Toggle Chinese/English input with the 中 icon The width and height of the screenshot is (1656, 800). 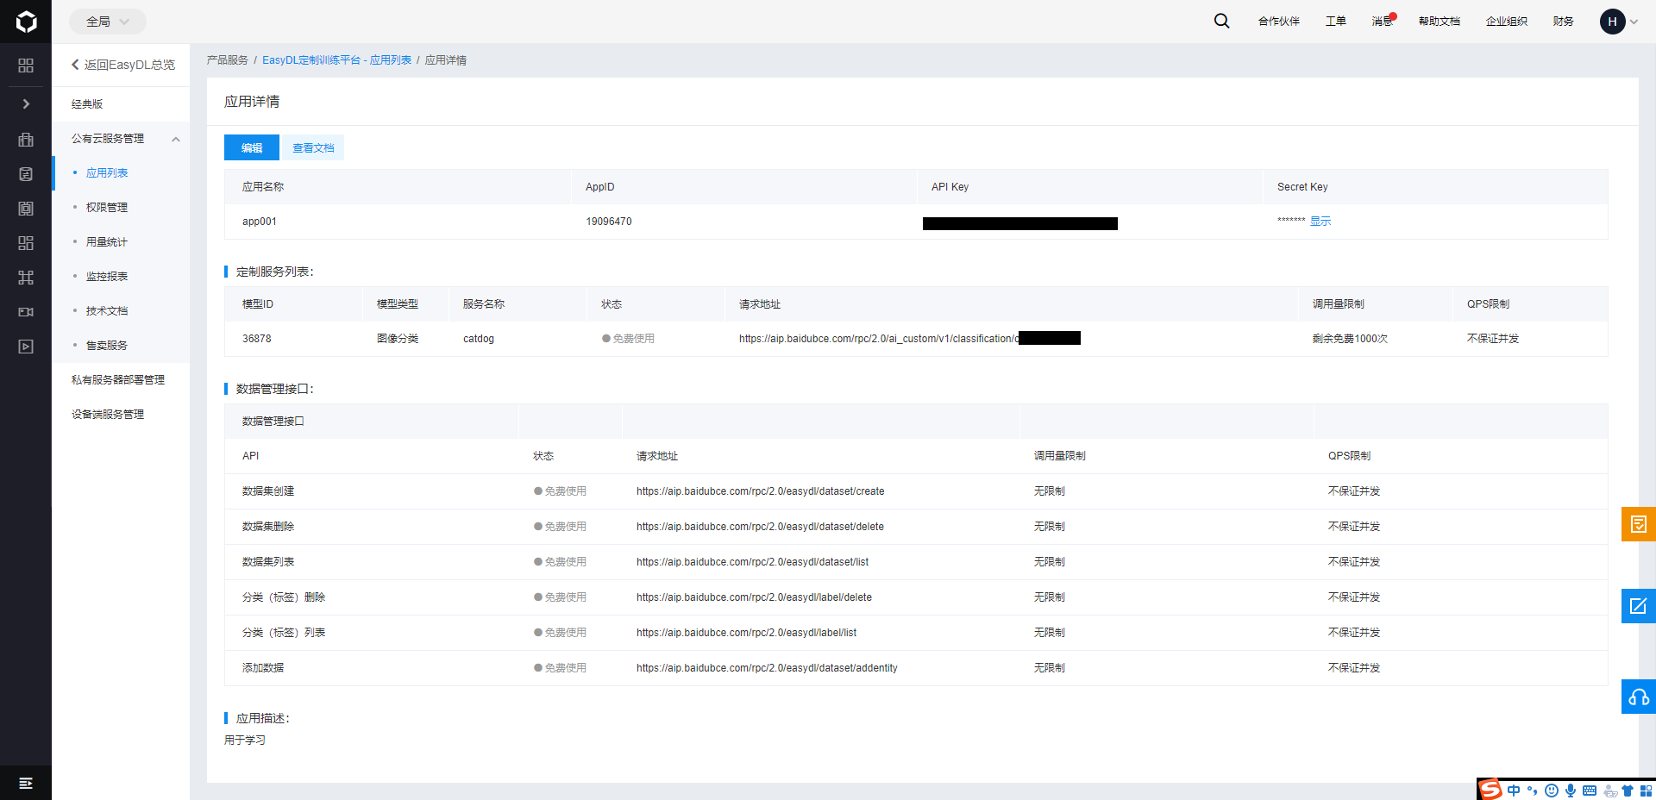(1514, 791)
